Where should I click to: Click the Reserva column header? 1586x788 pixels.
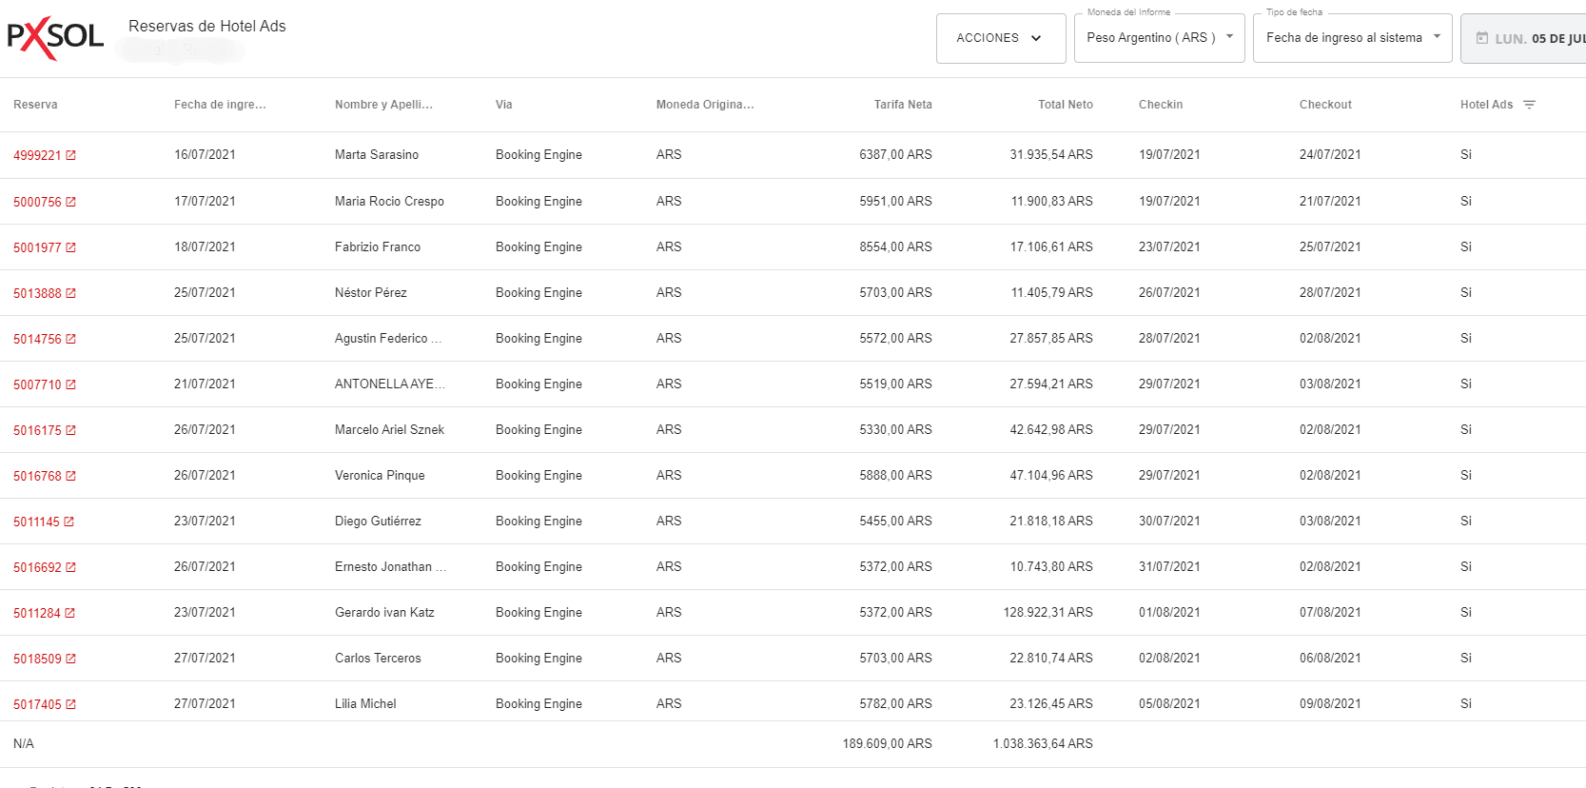click(35, 105)
